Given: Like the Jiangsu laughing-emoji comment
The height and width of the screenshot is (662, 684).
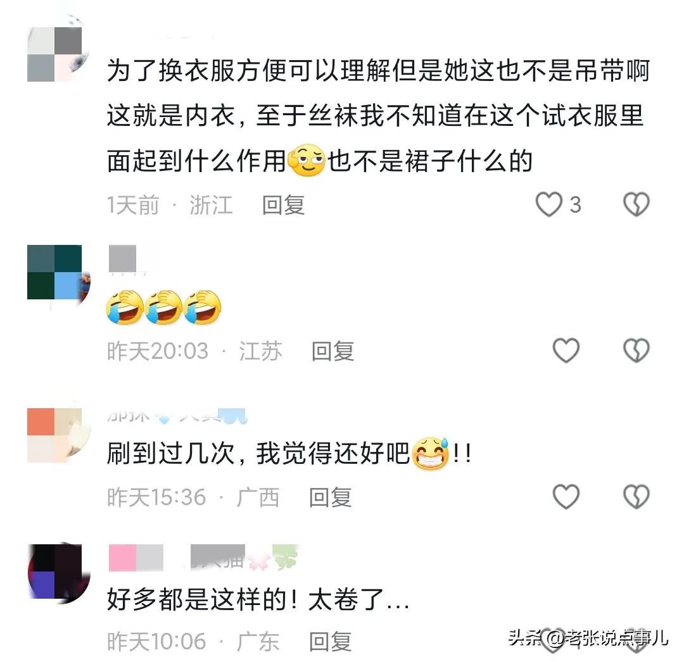Looking at the screenshot, I should pos(566,351).
